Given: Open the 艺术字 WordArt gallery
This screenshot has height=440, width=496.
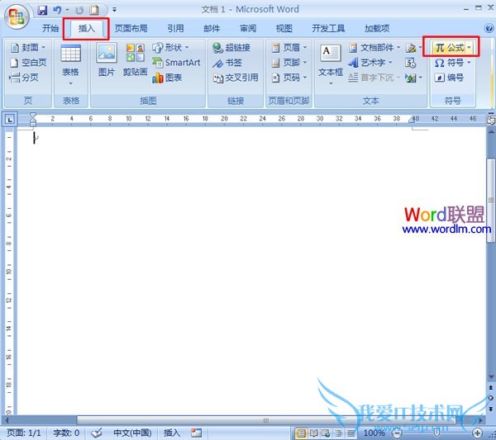Looking at the screenshot, I should [370, 63].
